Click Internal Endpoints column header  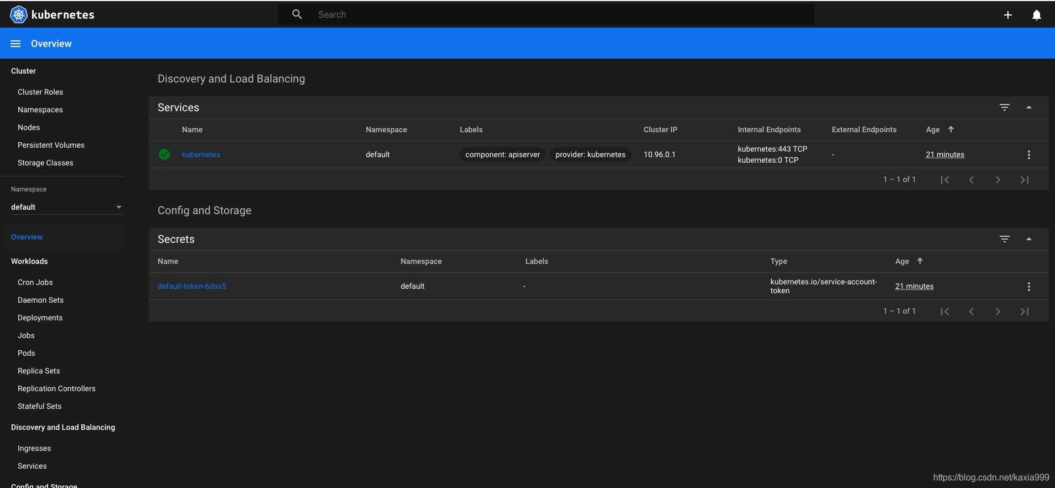coord(769,129)
